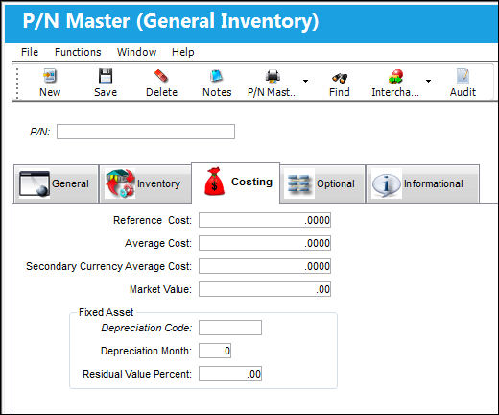Click the toolbar drag handle dots
Screen dimensions: 499x415
(17, 83)
